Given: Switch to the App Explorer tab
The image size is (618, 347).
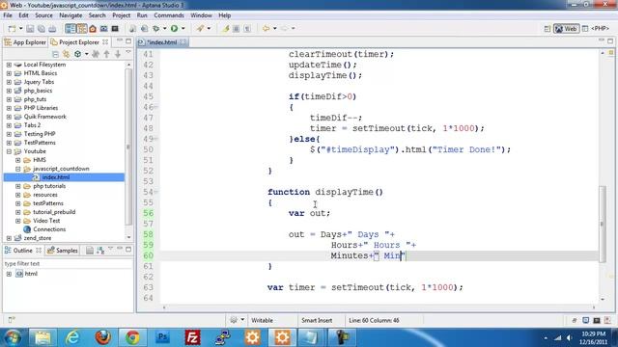Looking at the screenshot, I should click(x=25, y=42).
